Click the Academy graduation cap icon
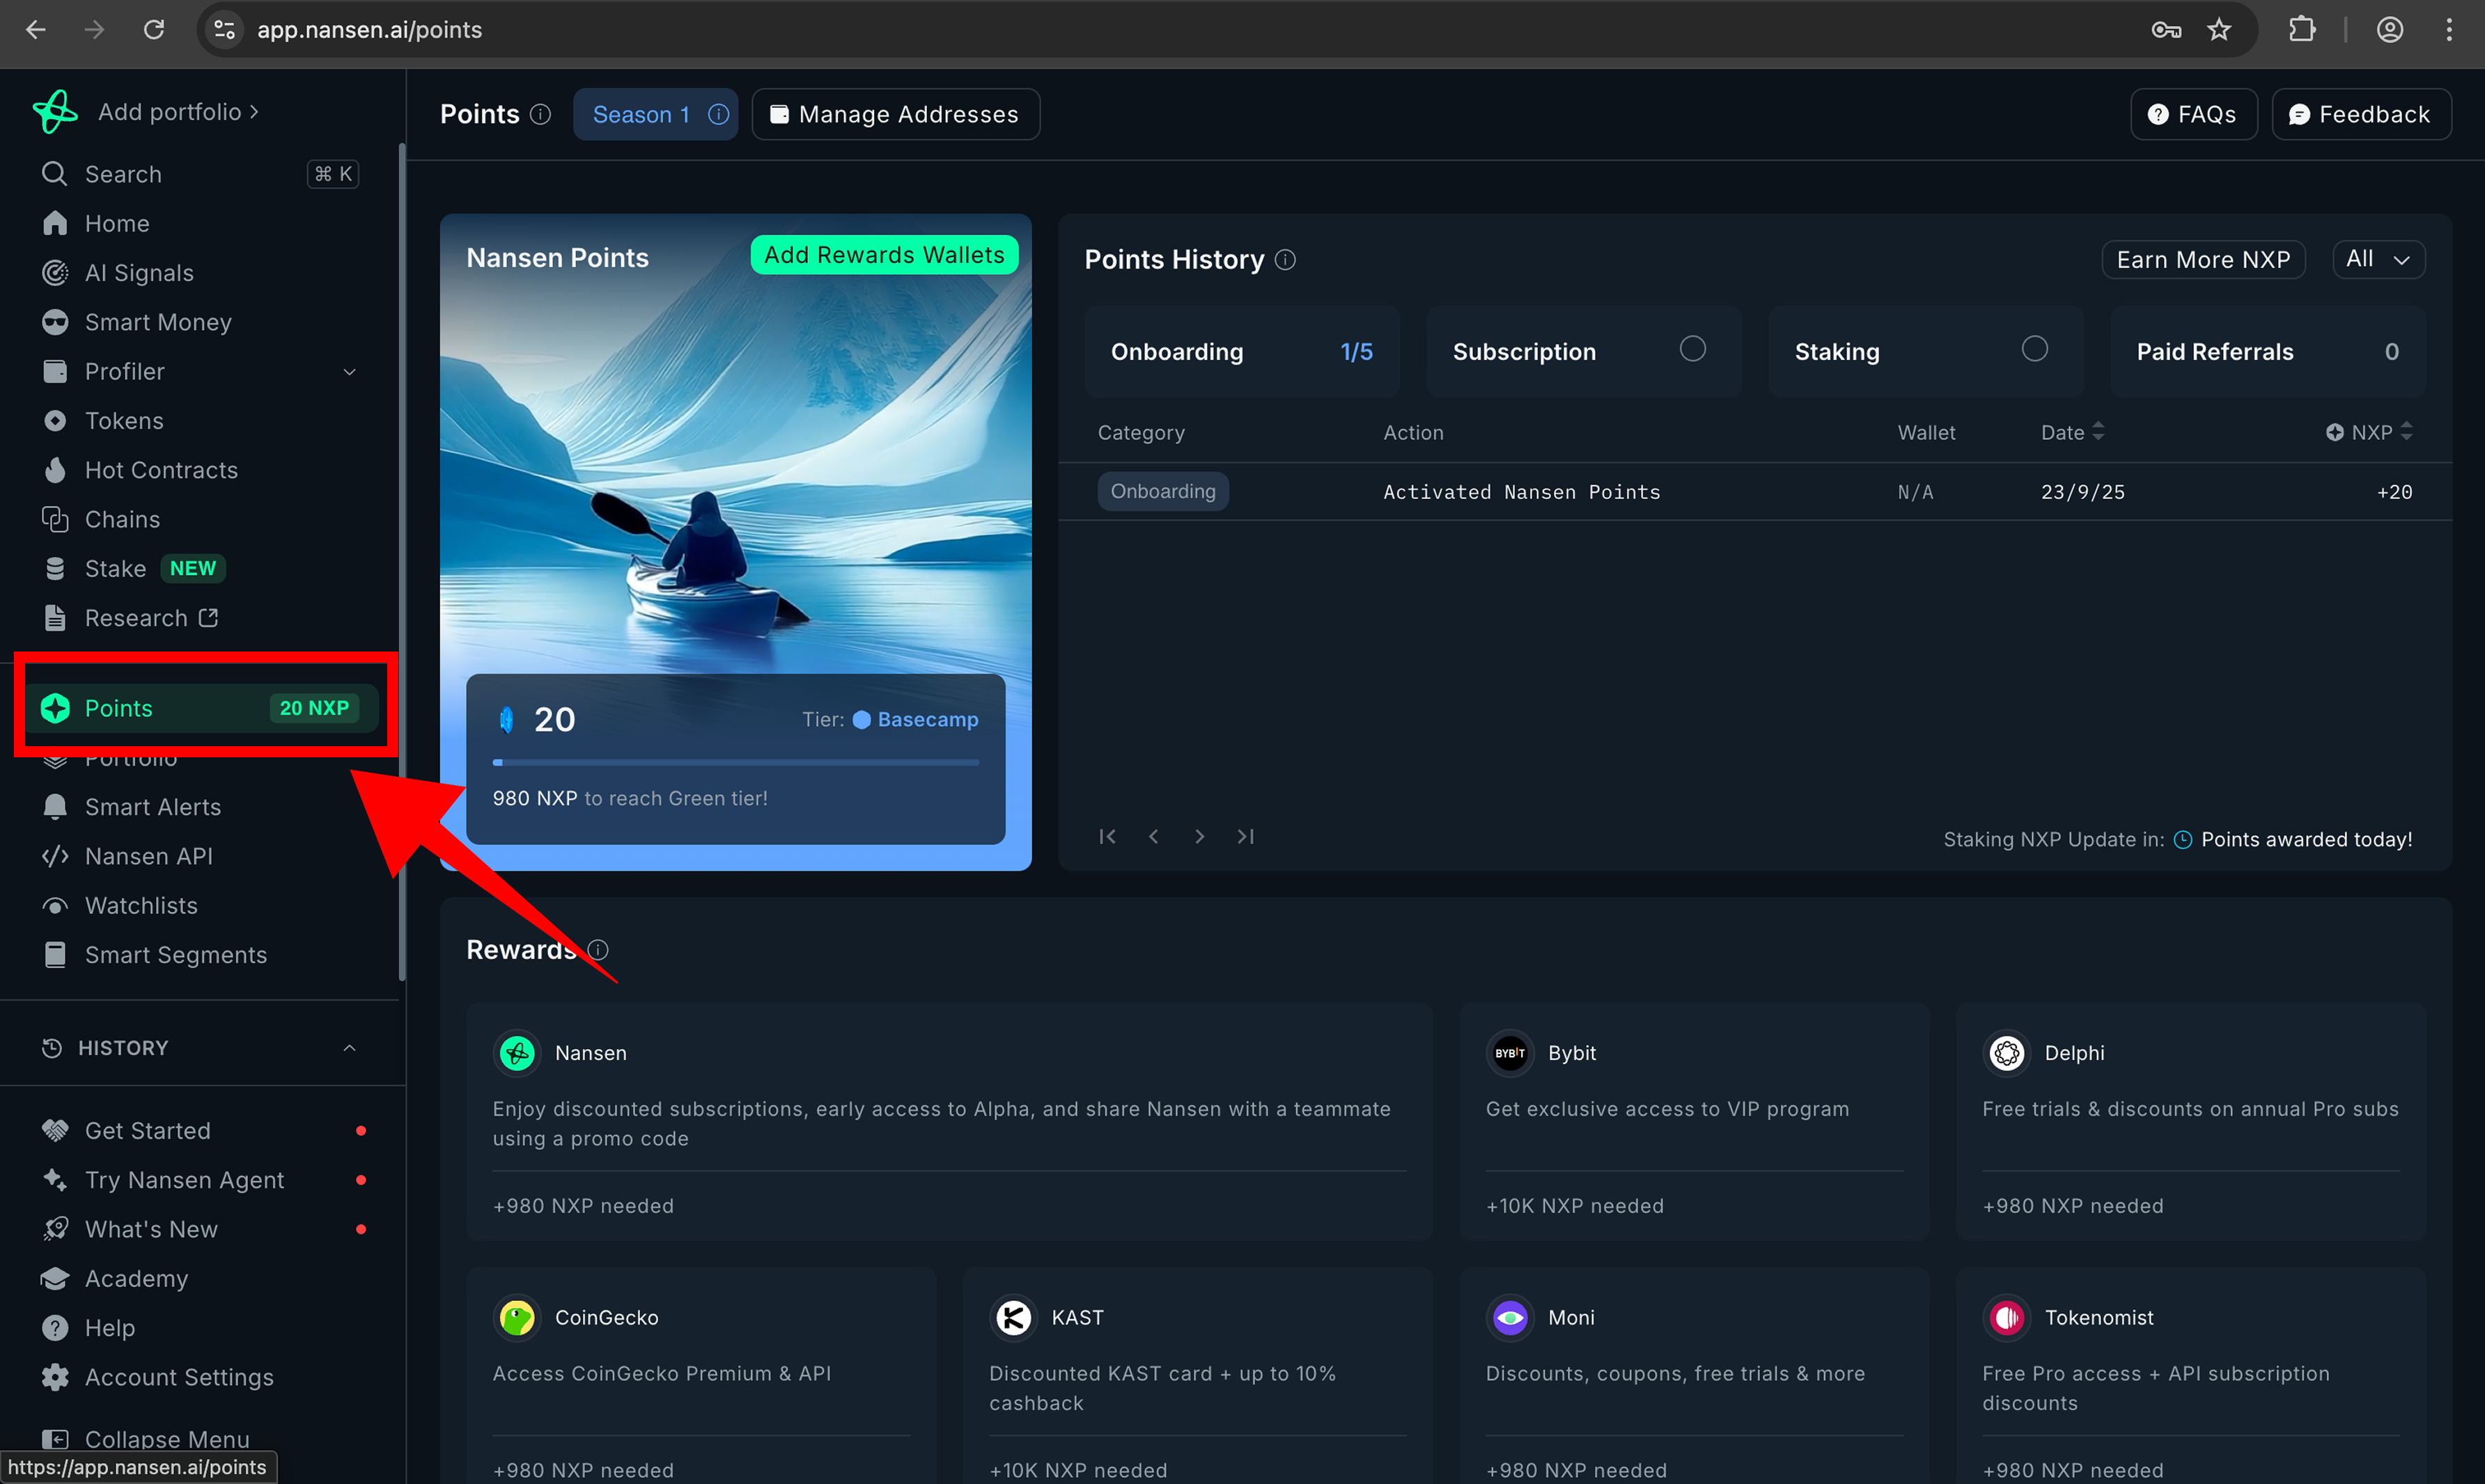Image resolution: width=2485 pixels, height=1484 pixels. [x=55, y=1278]
